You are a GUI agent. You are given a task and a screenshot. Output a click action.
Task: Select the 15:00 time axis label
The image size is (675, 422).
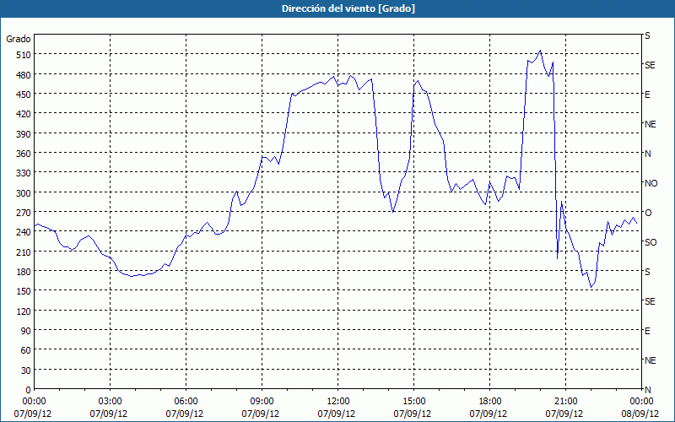(413, 402)
